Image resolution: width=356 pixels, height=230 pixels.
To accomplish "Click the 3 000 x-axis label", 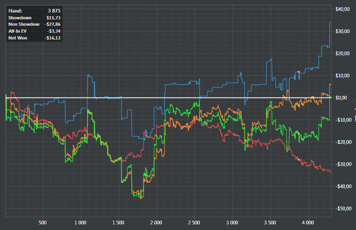I will [x=232, y=222].
